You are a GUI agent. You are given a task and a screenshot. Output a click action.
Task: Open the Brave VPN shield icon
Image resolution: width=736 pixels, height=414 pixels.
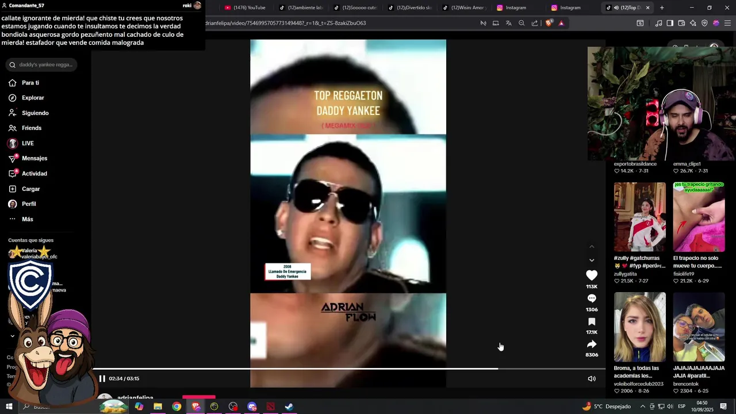(704, 23)
